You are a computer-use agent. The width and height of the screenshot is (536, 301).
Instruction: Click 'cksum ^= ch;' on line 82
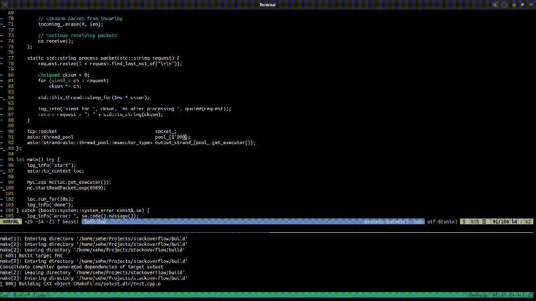(x=65, y=87)
